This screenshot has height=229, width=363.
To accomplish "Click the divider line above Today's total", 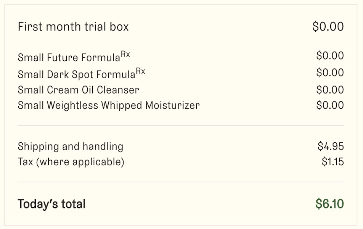I will pyautogui.click(x=181, y=182).
